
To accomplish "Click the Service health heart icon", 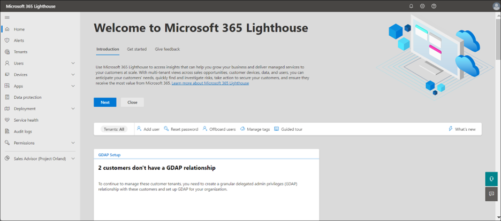I will click(7, 120).
